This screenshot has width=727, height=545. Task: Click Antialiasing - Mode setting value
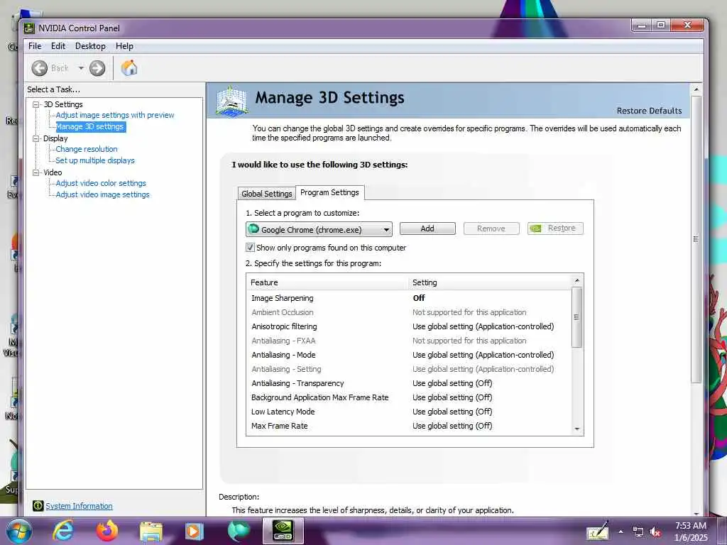point(483,355)
